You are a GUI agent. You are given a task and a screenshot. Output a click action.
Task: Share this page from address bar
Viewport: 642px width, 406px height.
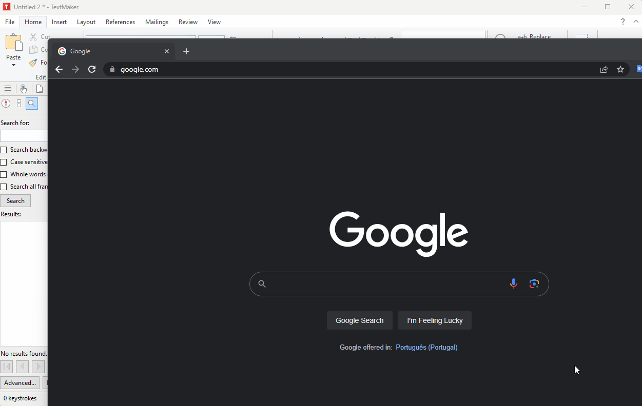pyautogui.click(x=604, y=69)
